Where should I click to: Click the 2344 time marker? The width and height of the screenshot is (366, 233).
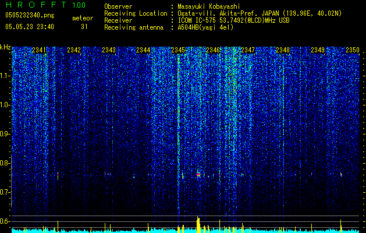click(143, 50)
